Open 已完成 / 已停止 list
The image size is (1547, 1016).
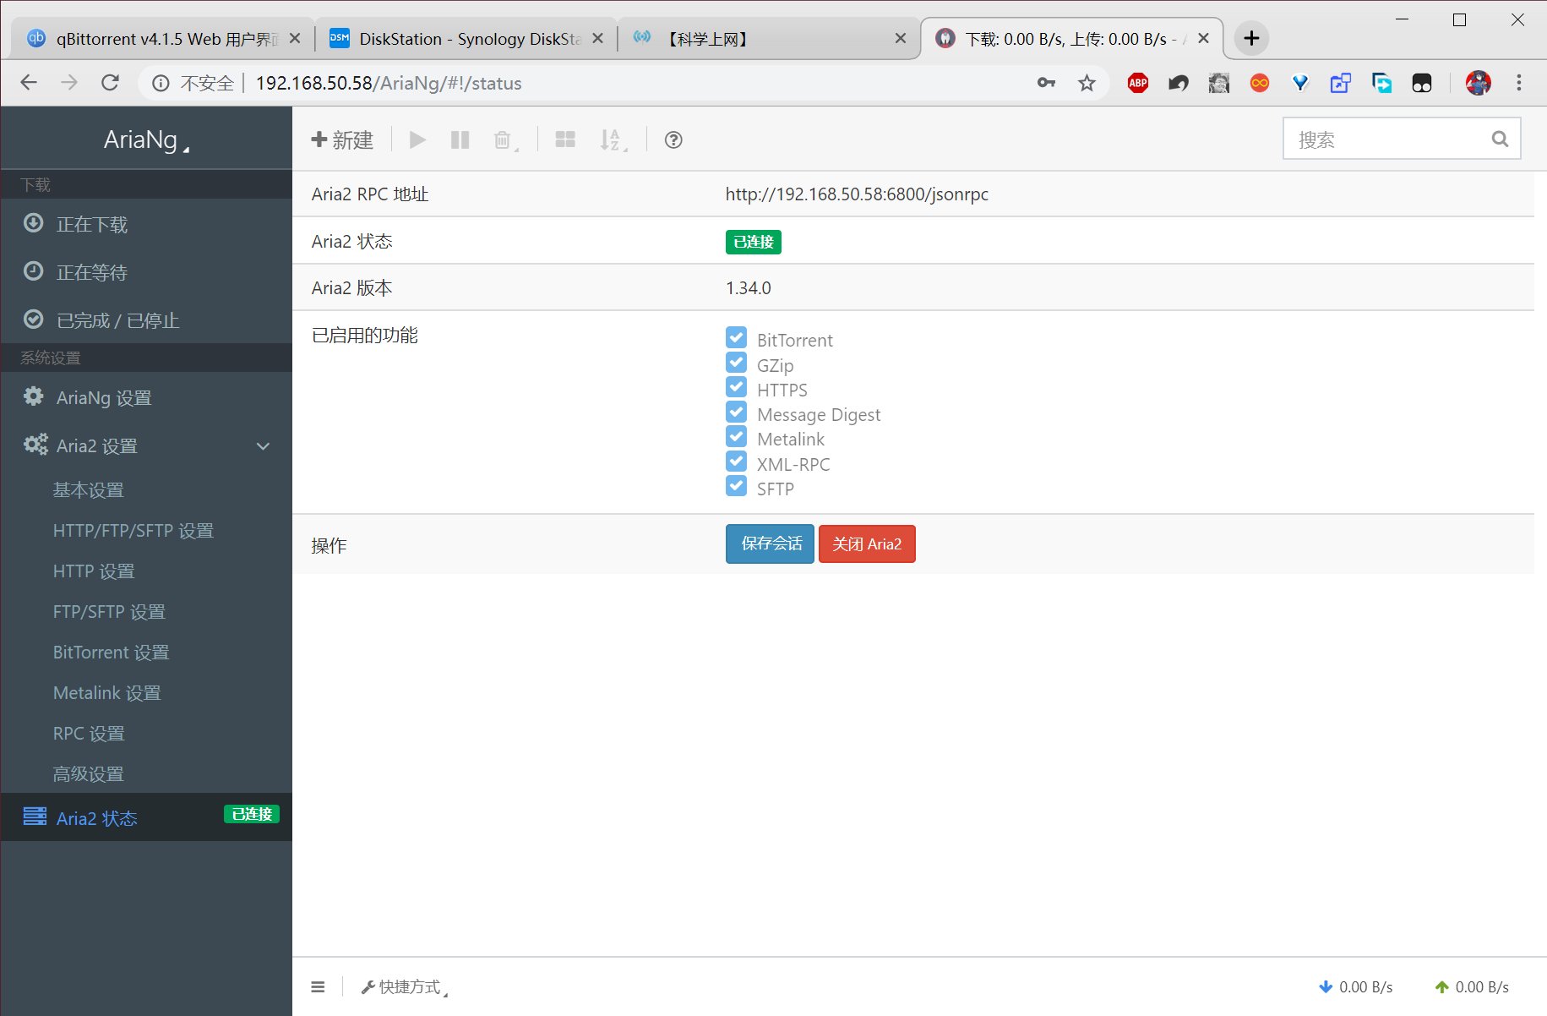pos(146,320)
